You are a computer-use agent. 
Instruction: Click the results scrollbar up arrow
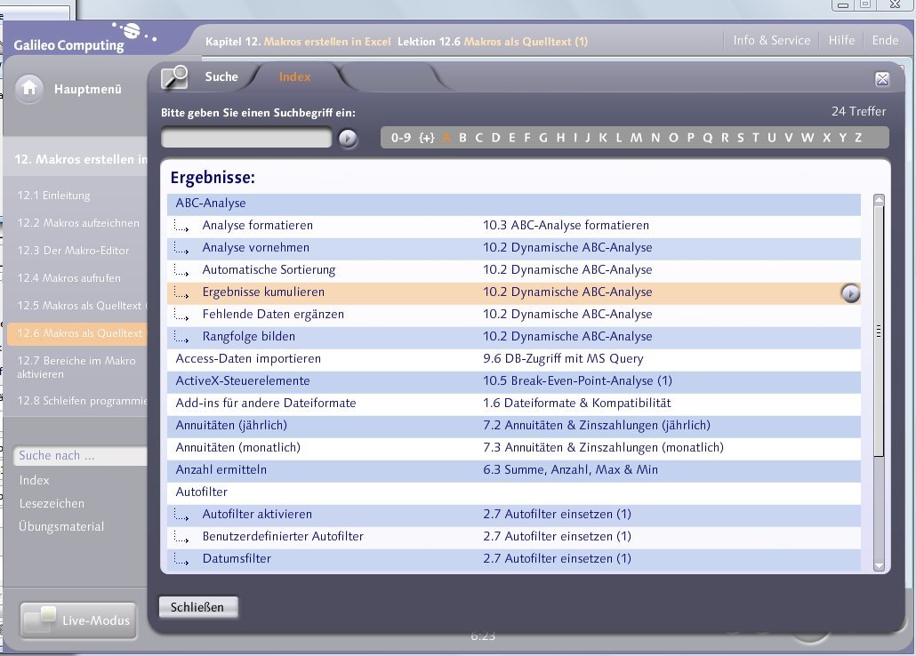[879, 199]
